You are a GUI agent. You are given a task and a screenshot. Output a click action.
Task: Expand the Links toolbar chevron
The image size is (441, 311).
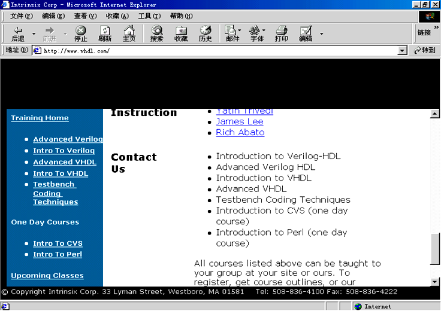[x=436, y=28]
